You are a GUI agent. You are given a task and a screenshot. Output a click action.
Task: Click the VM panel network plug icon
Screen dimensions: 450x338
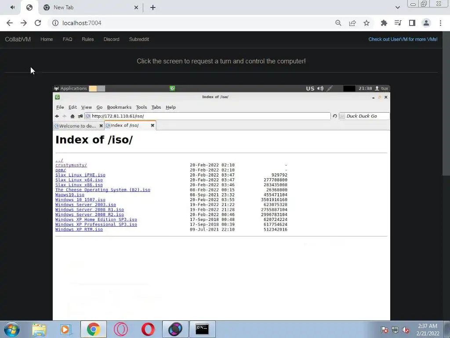click(x=330, y=88)
